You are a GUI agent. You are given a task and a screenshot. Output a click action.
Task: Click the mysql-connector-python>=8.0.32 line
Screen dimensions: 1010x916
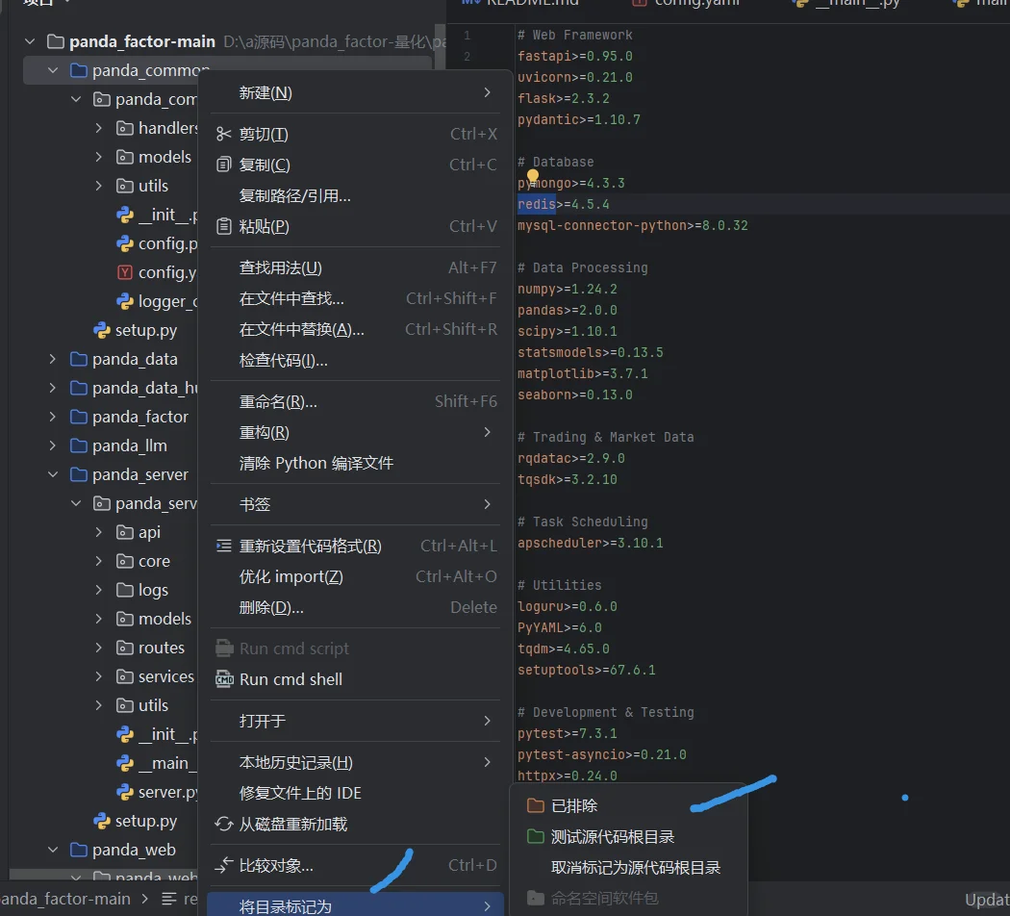click(633, 225)
